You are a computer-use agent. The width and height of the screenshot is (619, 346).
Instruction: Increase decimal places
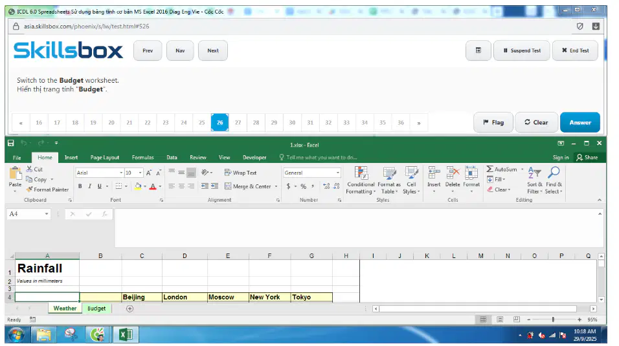click(326, 186)
